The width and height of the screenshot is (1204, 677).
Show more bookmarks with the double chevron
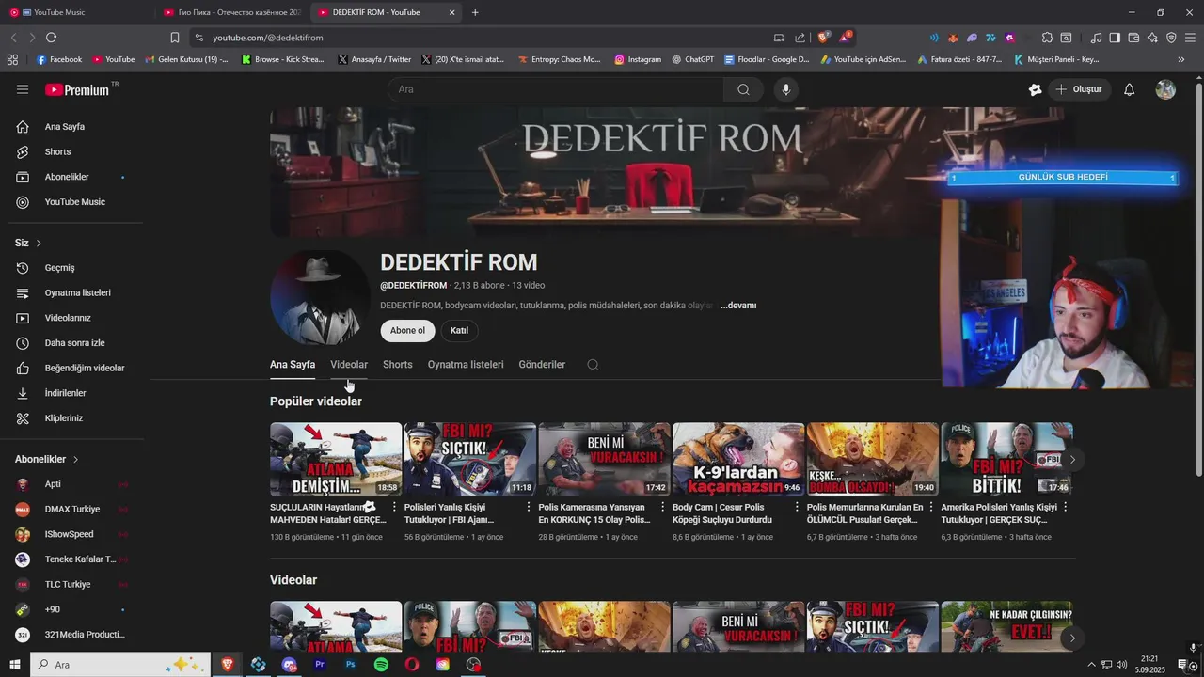point(1181,59)
